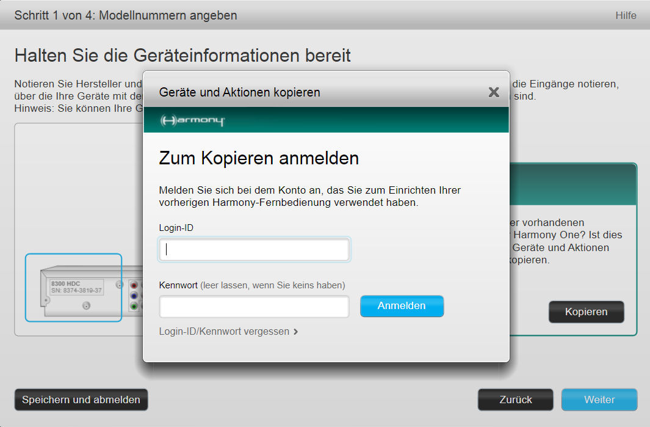Image resolution: width=650 pixels, height=427 pixels.
Task: Click the coax connector right of the serial label
Action: [x=120, y=285]
